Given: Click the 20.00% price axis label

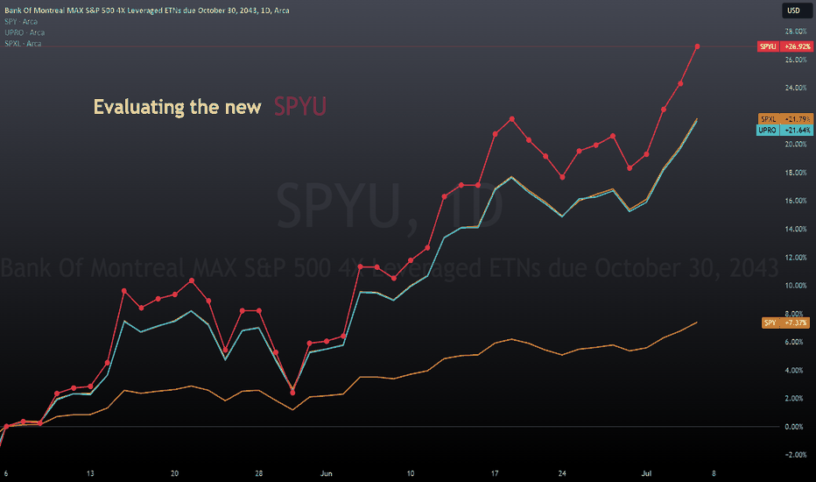Looking at the screenshot, I should pyautogui.click(x=796, y=145).
